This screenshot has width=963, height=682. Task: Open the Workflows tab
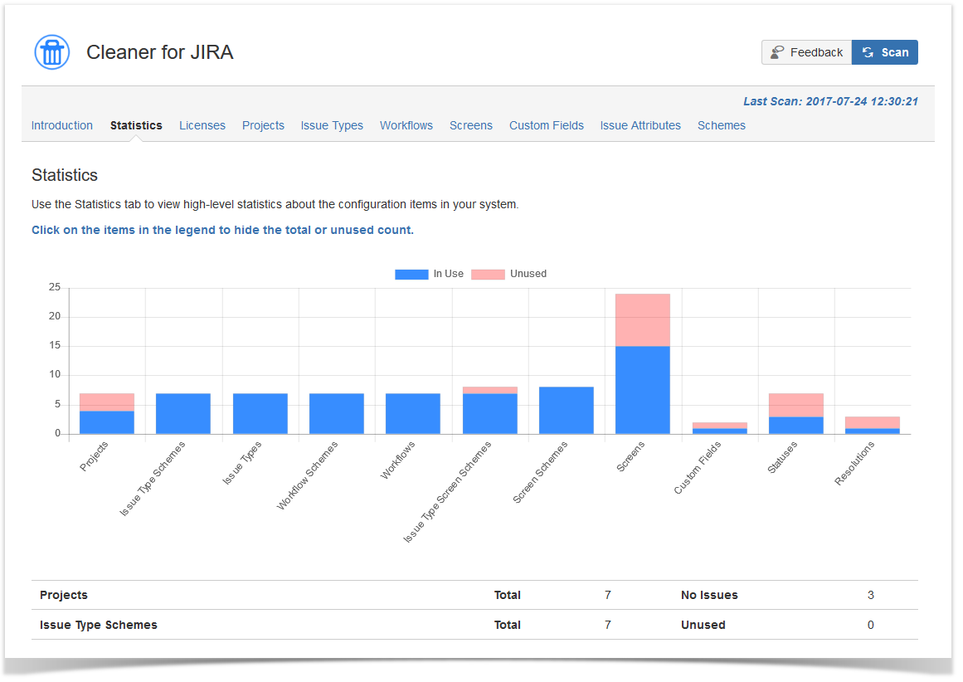[x=406, y=125]
